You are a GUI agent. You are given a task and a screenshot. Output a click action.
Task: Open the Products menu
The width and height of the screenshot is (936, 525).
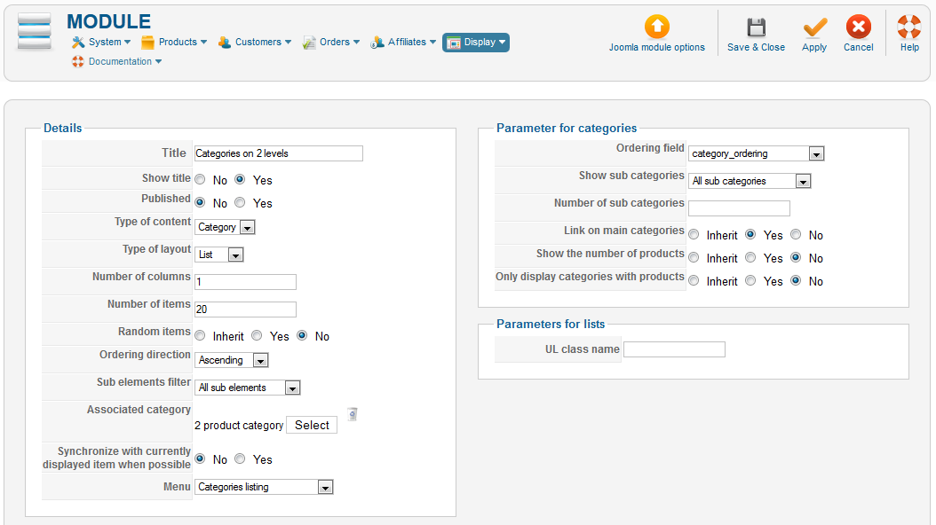coord(174,42)
